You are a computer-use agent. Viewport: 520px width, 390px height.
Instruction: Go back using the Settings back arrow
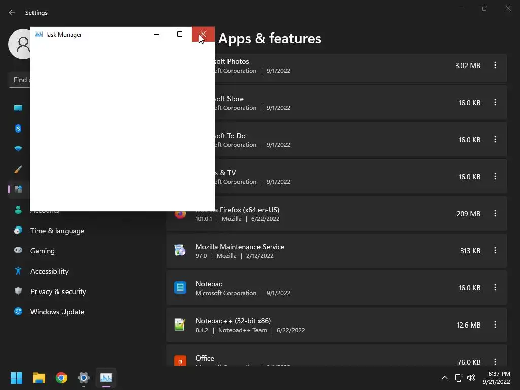pos(12,12)
